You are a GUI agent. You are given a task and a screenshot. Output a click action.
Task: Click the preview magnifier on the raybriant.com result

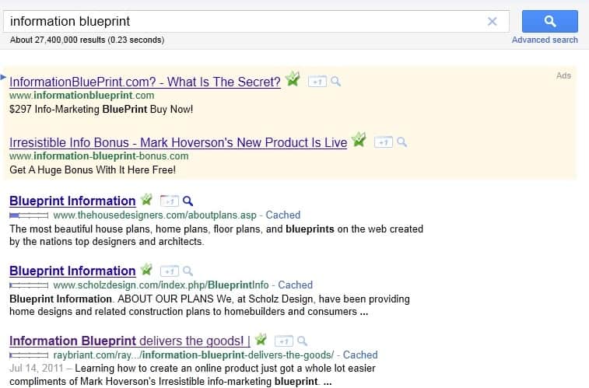tap(303, 341)
